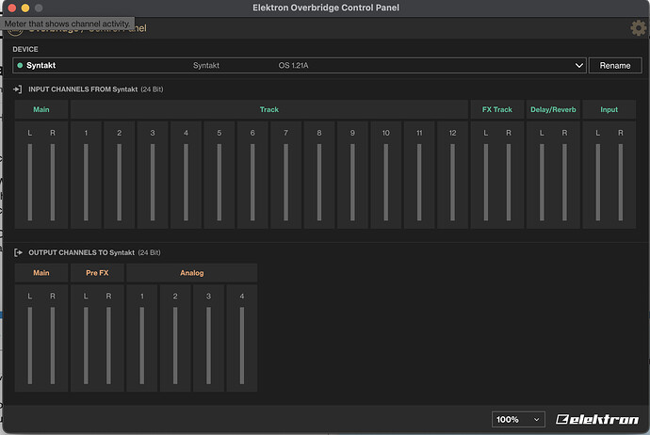Click Pre FX L channel meter
The width and height of the screenshot is (650, 435).
[86, 346]
